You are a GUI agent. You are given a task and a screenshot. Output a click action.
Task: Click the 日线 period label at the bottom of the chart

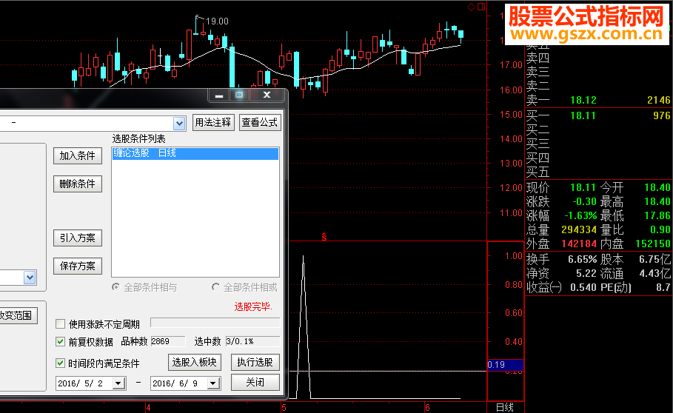point(505,407)
